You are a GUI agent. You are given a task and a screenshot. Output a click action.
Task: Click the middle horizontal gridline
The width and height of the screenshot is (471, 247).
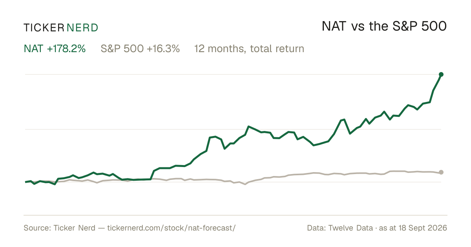click(x=233, y=129)
